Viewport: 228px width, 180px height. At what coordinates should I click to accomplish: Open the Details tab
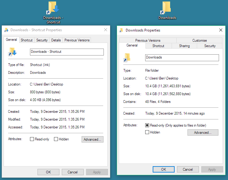pos(56,40)
